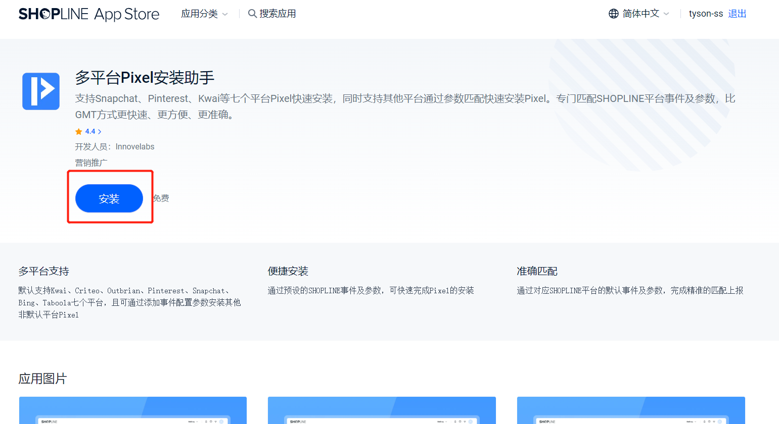Click the 4.4 rating score

click(x=90, y=132)
